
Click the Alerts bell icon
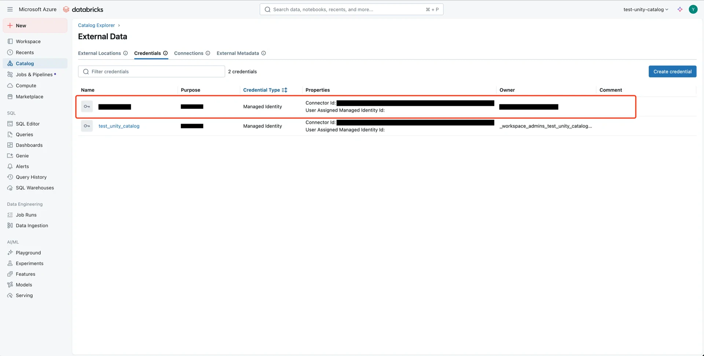[10, 166]
